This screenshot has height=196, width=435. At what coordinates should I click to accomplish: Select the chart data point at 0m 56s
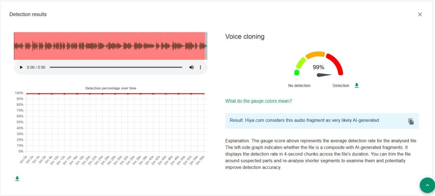click(x=204, y=93)
